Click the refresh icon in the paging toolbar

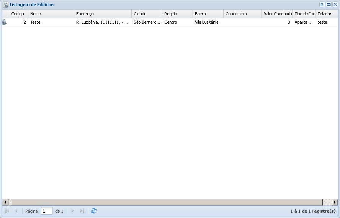click(x=94, y=211)
